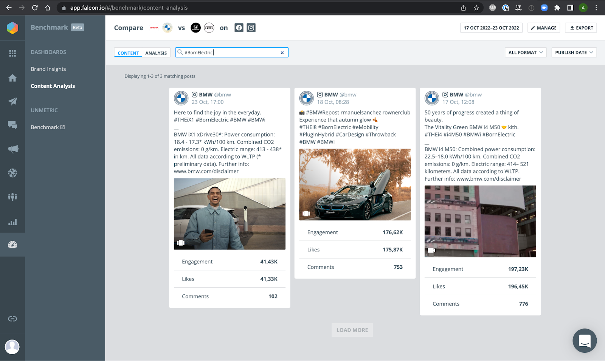Click the BMW avatar on 18 Oct post
The image size is (605, 361).
[307, 98]
